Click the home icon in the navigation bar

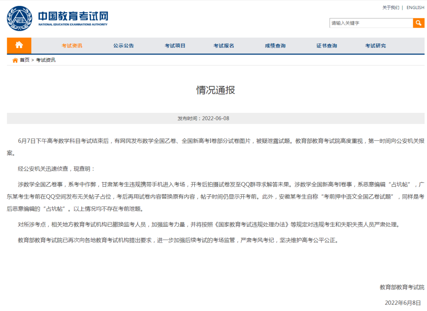(x=19, y=46)
